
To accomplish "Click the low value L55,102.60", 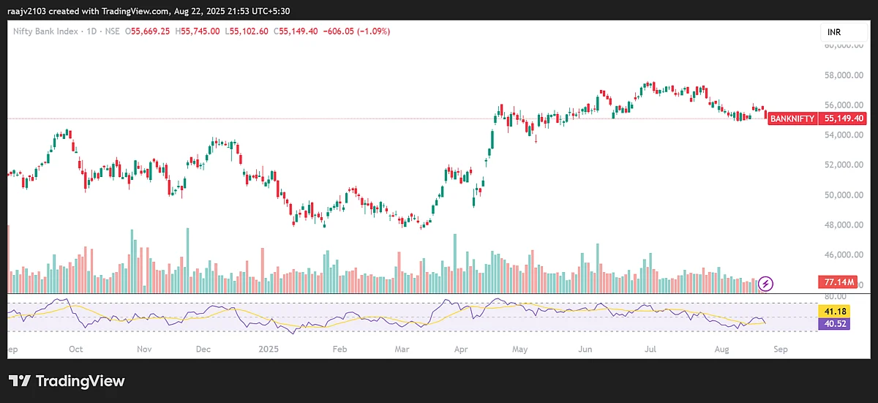I will (x=247, y=31).
